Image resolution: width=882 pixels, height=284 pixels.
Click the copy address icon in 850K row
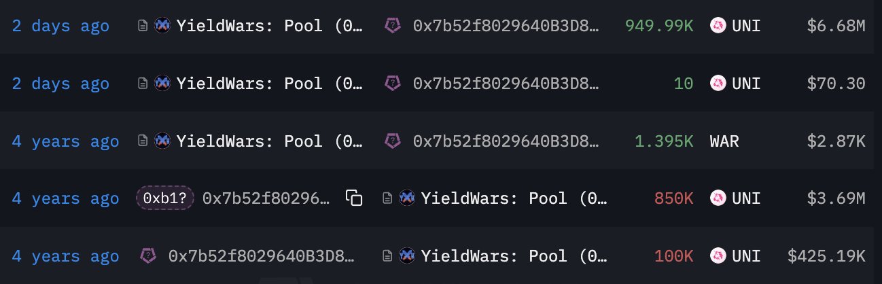tap(354, 198)
